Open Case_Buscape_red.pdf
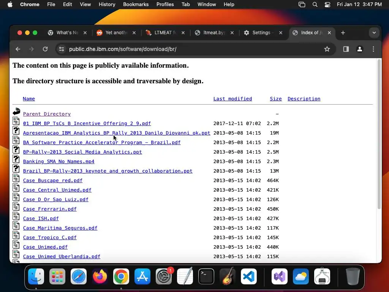Viewport: 389px width, 292px height. point(52,181)
